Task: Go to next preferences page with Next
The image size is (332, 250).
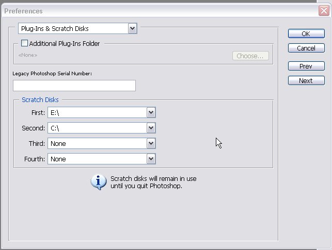Action: pos(306,80)
